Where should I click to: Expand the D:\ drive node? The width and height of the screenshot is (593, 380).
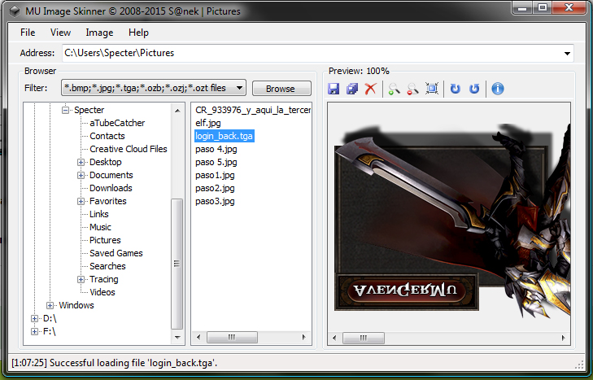pyautogui.click(x=34, y=319)
